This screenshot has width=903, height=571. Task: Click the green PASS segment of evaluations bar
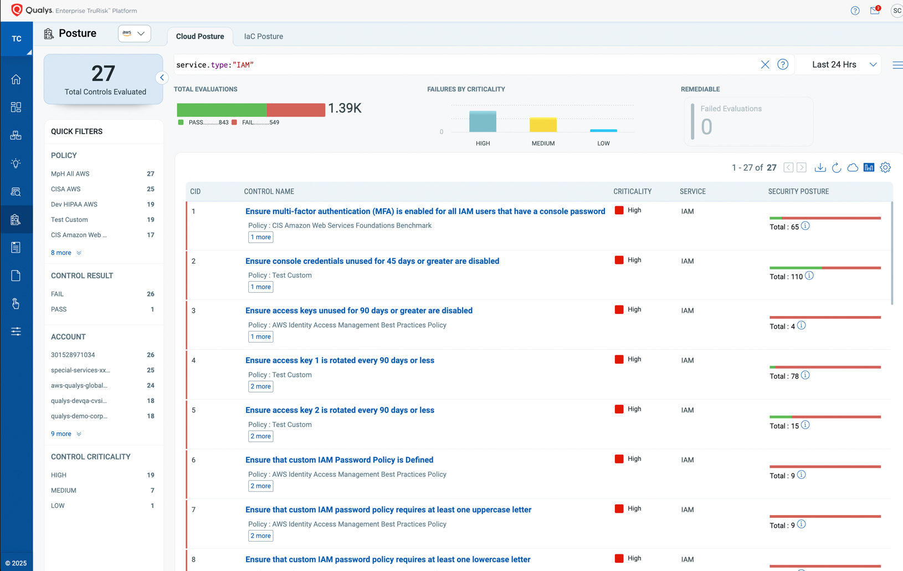click(x=222, y=110)
